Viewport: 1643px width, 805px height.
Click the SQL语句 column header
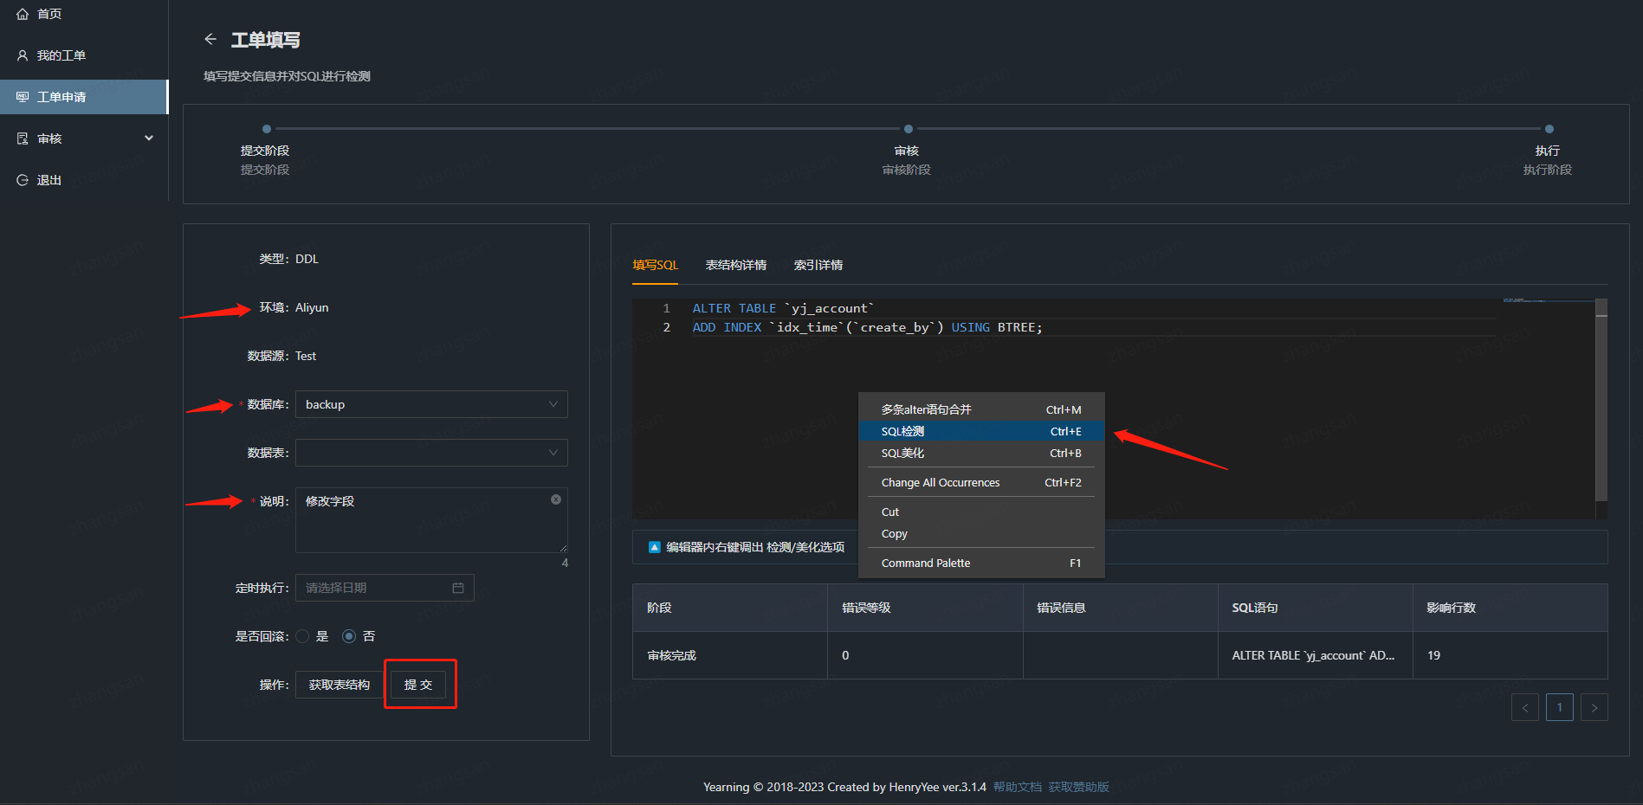(1315, 608)
